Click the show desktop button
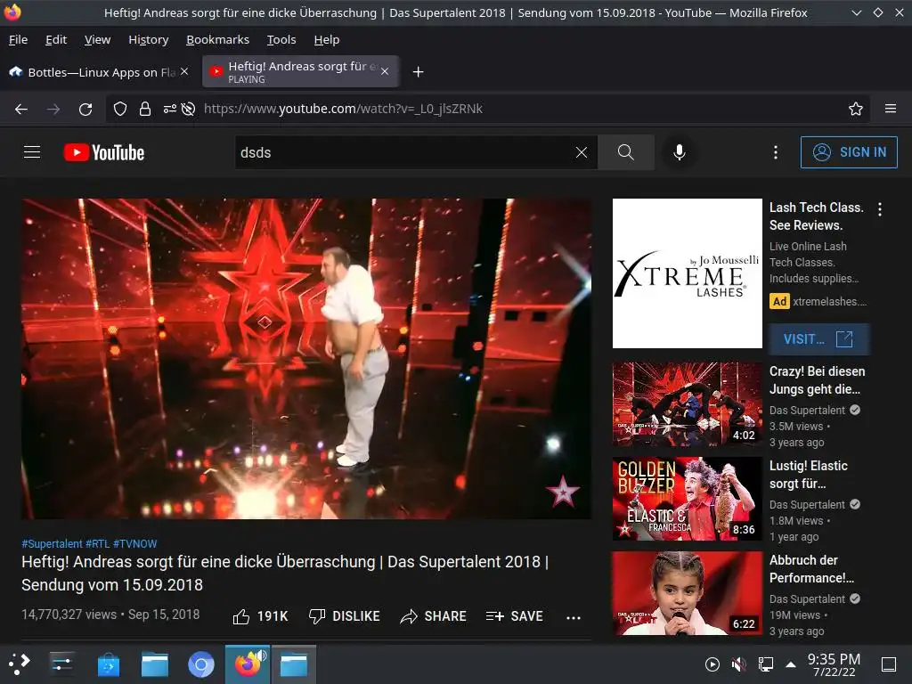Image resolution: width=912 pixels, height=684 pixels. click(x=889, y=664)
